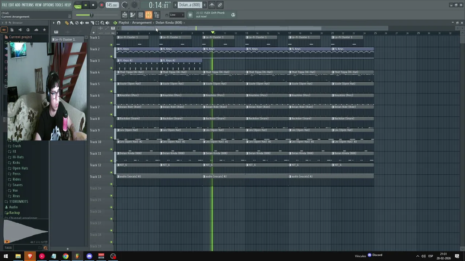Click the 145.000 tempo field

pos(112,5)
